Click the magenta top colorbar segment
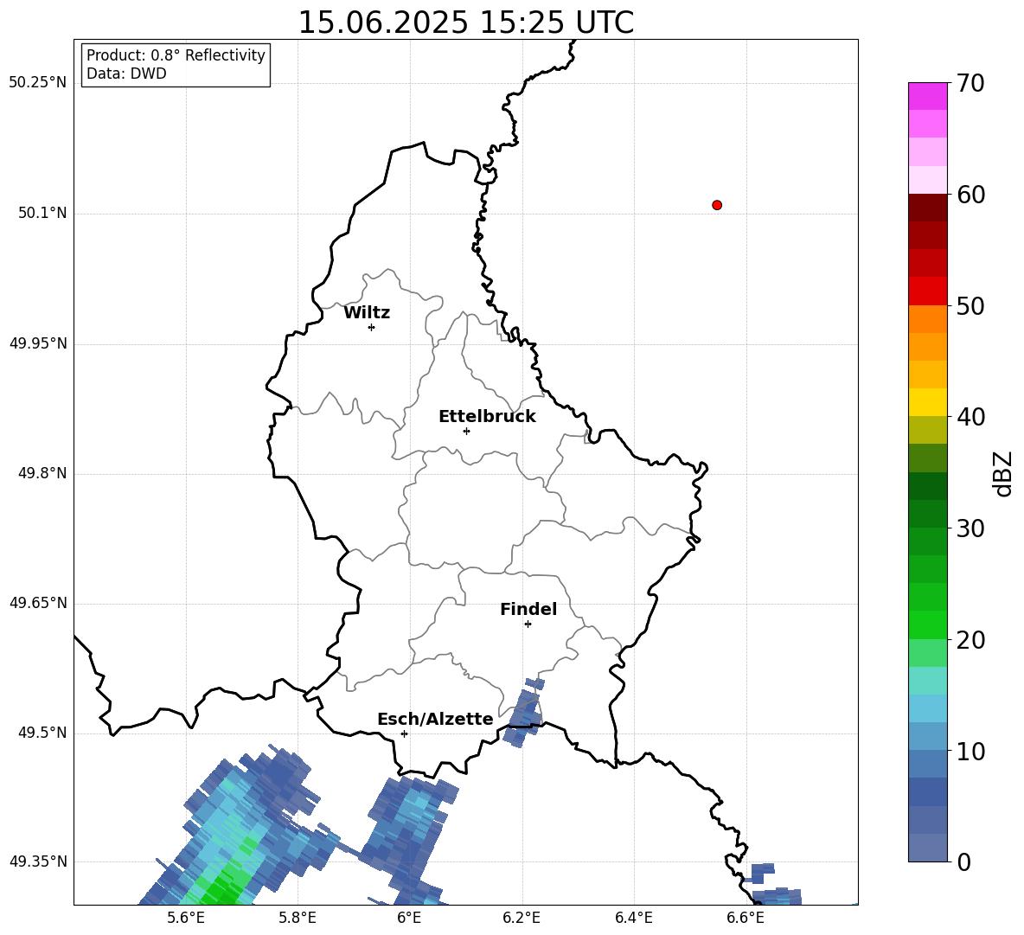The width and height of the screenshot is (1024, 935). pos(928,96)
